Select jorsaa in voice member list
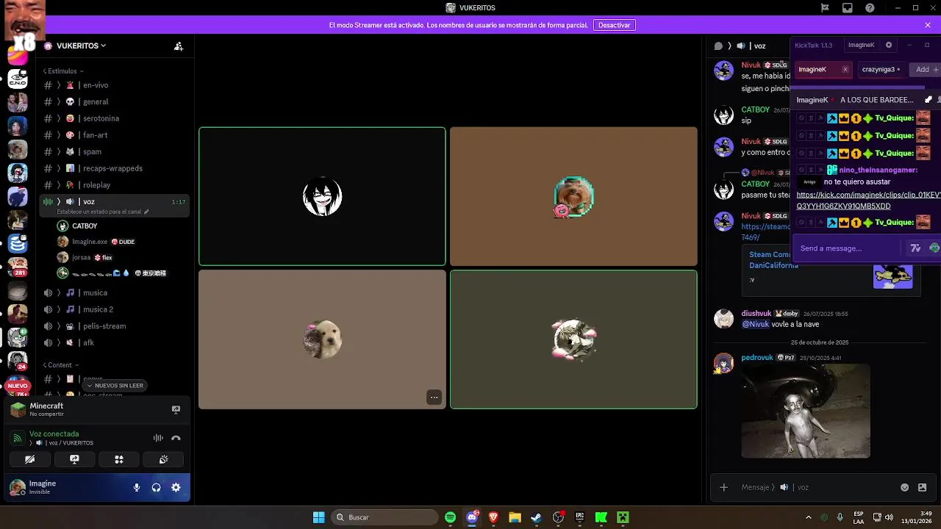This screenshot has width=941, height=529. pos(121,258)
